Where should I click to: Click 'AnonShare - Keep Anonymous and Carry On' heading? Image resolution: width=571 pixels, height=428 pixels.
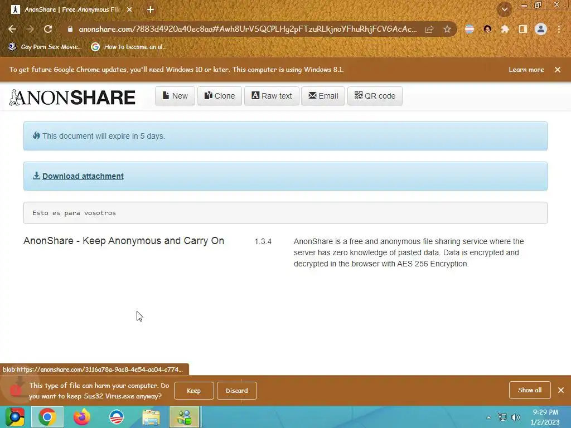(x=124, y=241)
